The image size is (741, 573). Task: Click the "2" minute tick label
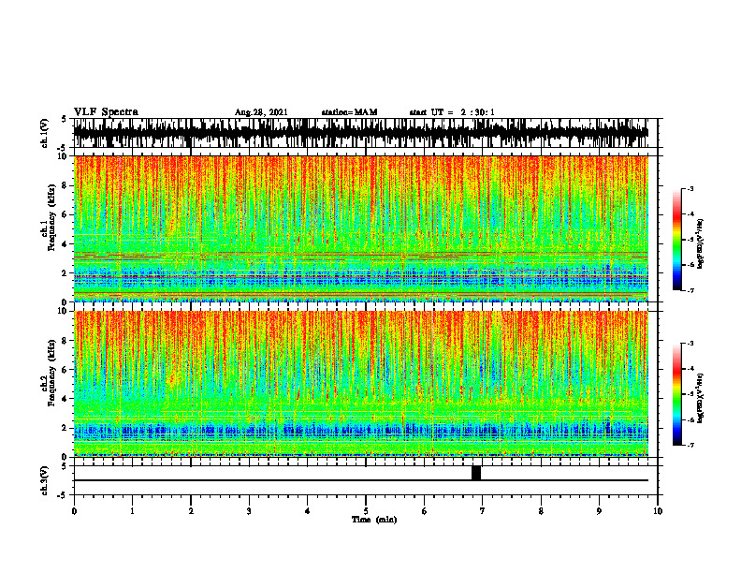[x=191, y=511]
